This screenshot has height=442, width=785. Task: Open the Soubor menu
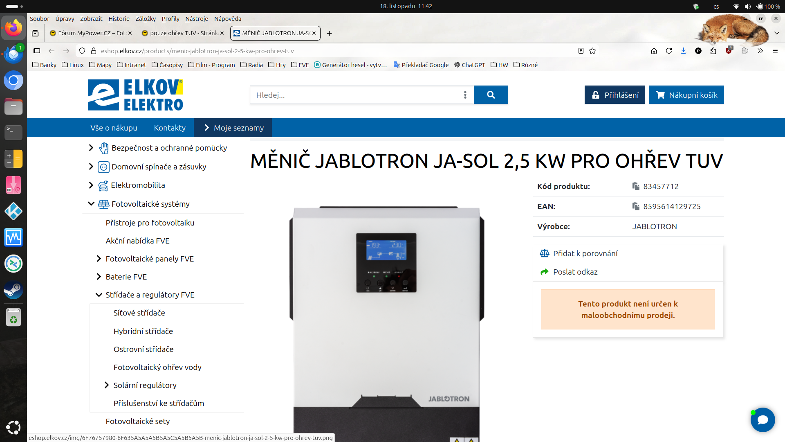pyautogui.click(x=39, y=19)
